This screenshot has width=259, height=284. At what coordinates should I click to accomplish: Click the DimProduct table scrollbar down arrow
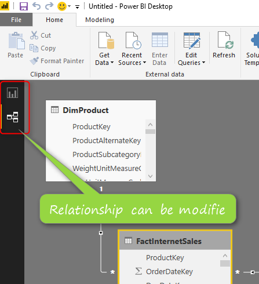[150, 176]
